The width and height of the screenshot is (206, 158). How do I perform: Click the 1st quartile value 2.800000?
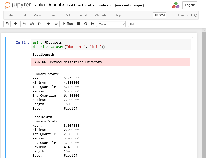pos(71,134)
